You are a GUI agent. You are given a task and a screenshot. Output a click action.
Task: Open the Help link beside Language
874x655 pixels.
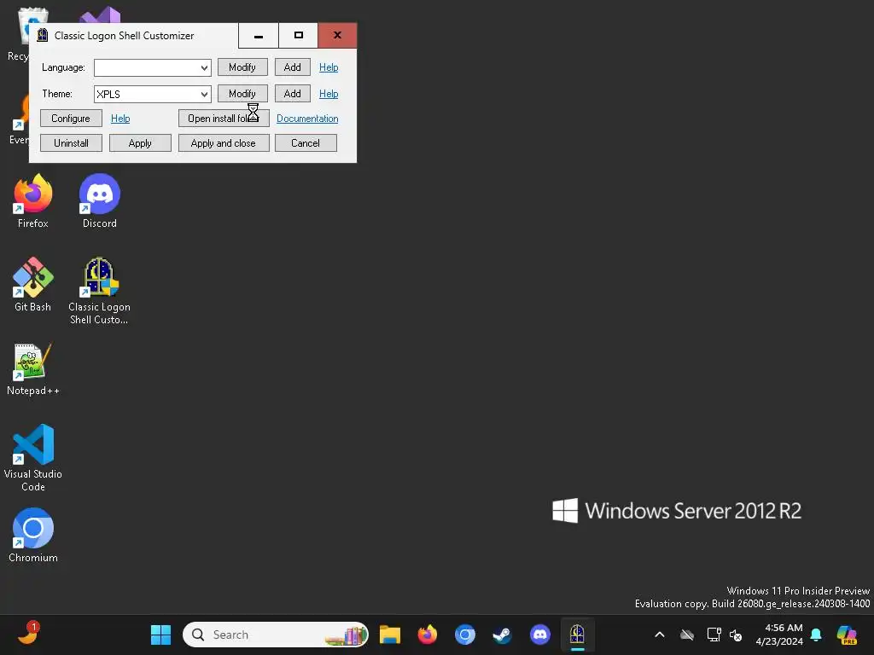(329, 67)
